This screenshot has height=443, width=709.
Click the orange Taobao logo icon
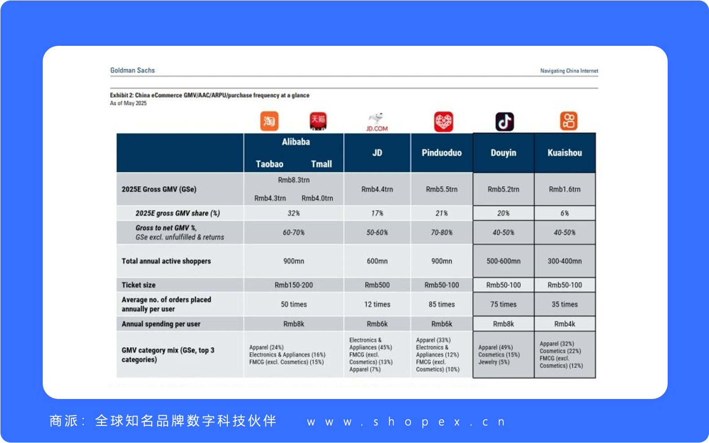coord(269,121)
